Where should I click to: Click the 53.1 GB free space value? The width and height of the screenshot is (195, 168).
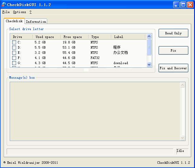(x=69, y=47)
